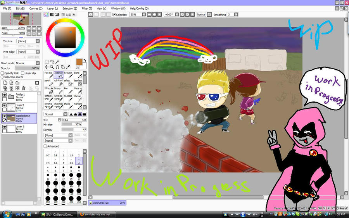Swap foreground and background colors
Image resolution: width=349 pixels, height=218 pixels.
tap(85, 60)
